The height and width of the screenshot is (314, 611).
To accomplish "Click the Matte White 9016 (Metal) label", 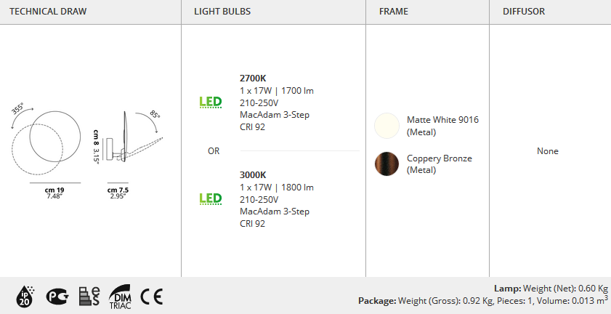I will point(442,126).
